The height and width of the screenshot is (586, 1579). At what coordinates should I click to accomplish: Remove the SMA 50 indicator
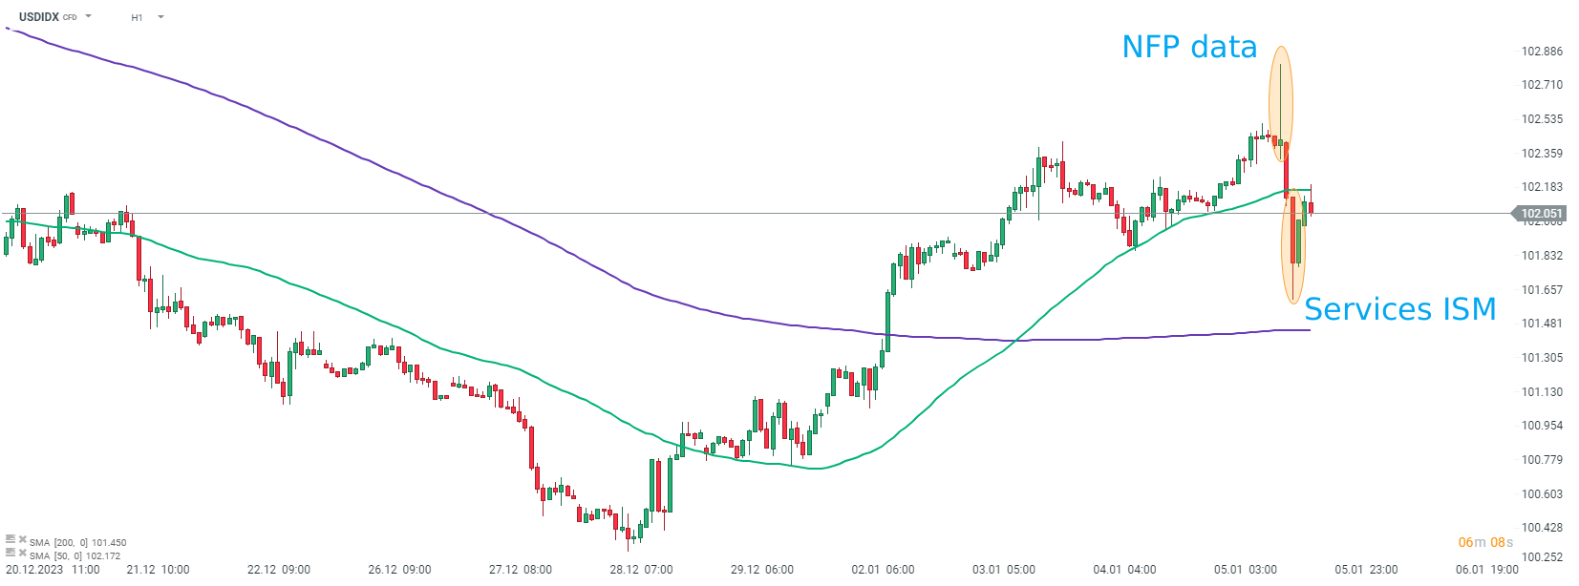click(x=22, y=553)
